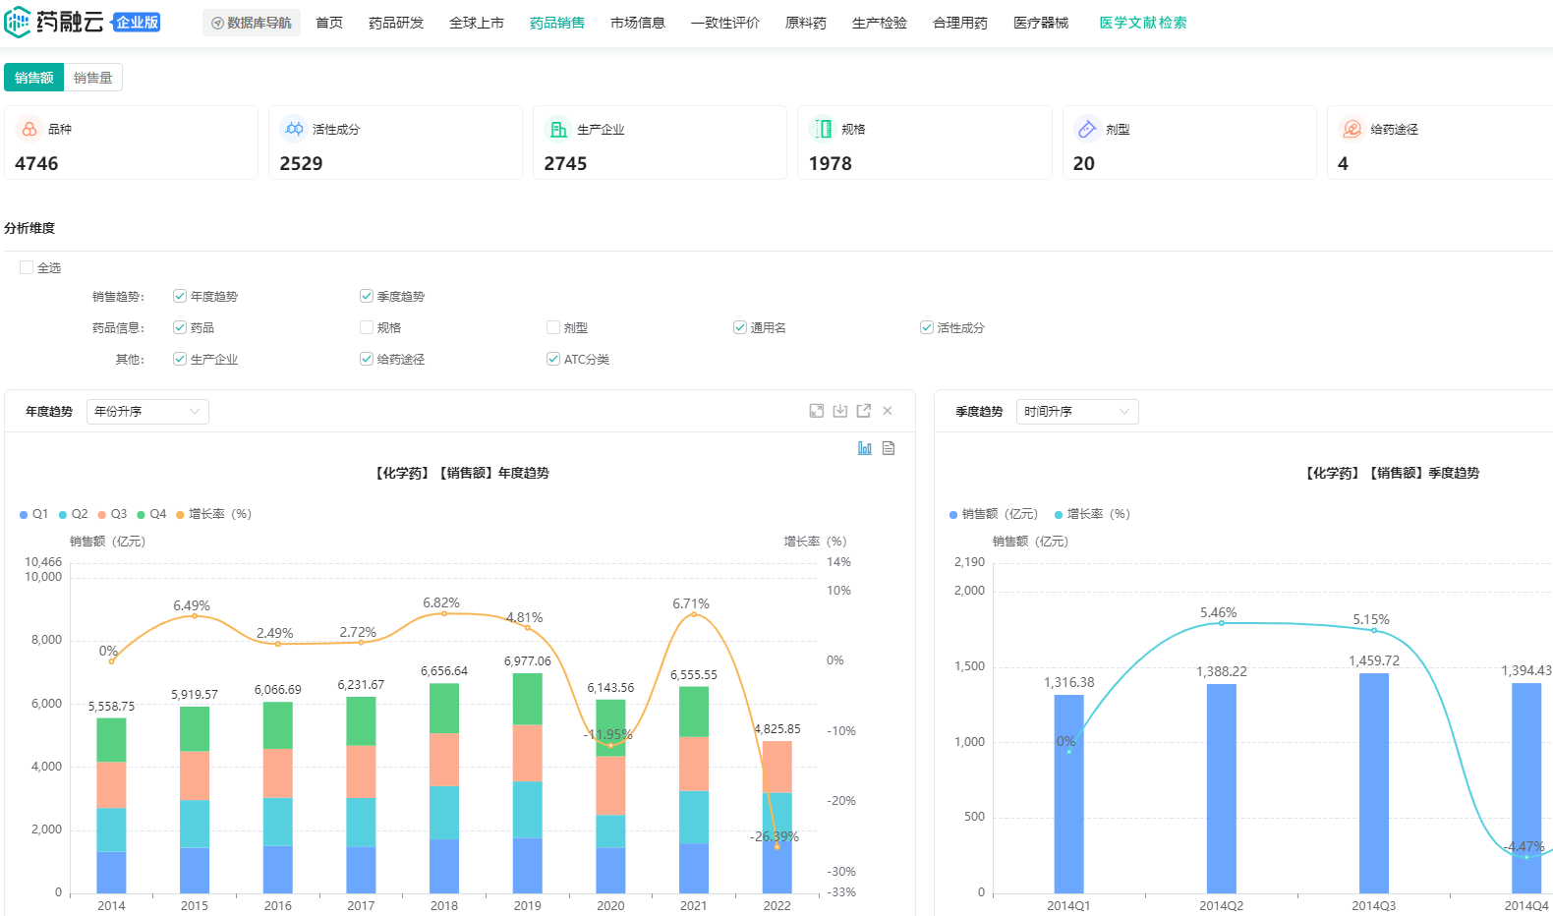Expand 年度趋势 panel to fullscreen
The width and height of the screenshot is (1553, 916).
point(816,411)
